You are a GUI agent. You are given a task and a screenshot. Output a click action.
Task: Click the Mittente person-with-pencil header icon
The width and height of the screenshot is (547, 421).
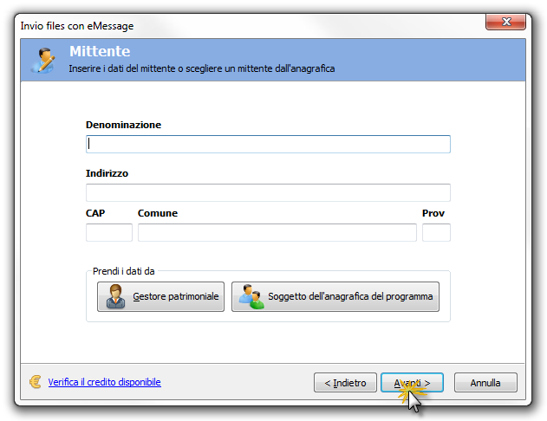43,61
